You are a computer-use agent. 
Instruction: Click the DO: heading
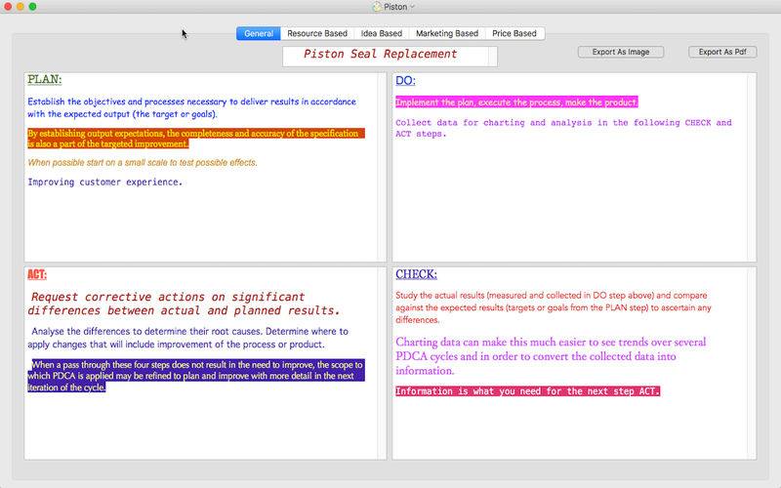(x=405, y=81)
